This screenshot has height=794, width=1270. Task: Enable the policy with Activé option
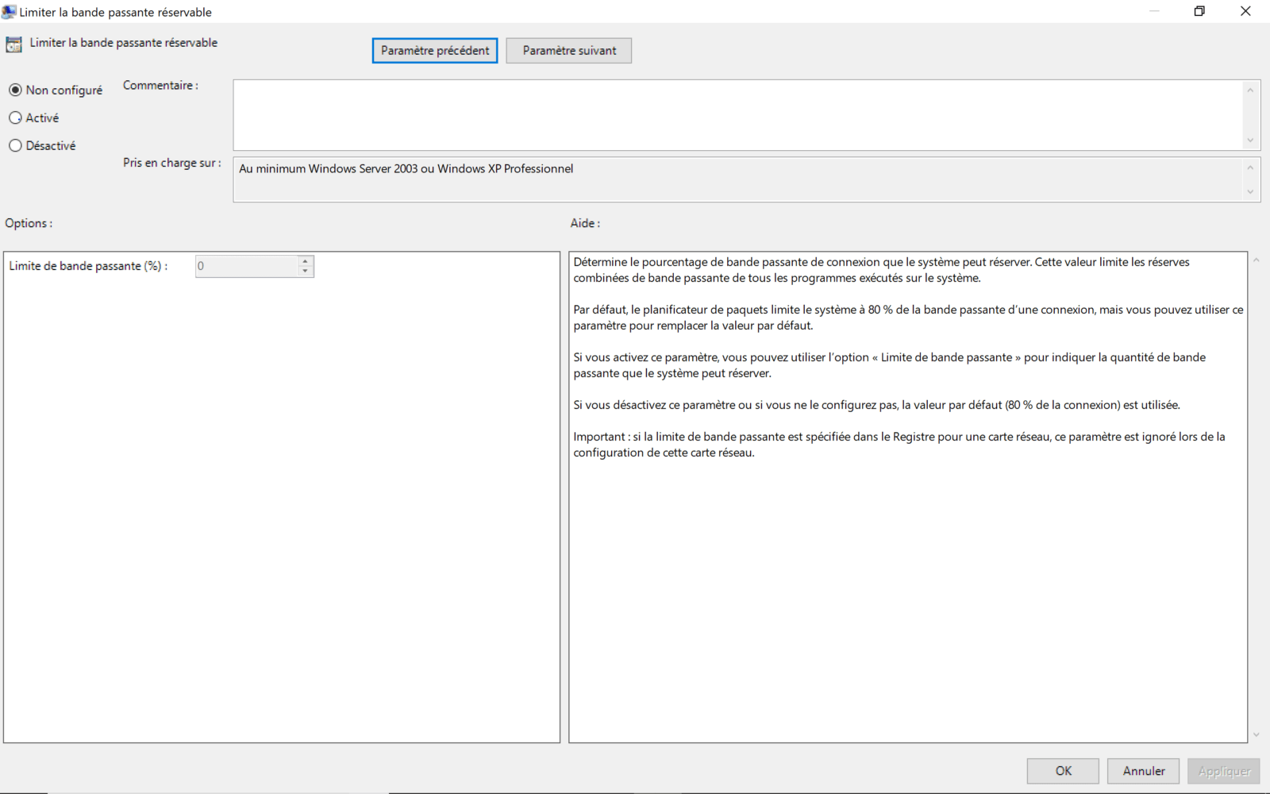pos(16,118)
